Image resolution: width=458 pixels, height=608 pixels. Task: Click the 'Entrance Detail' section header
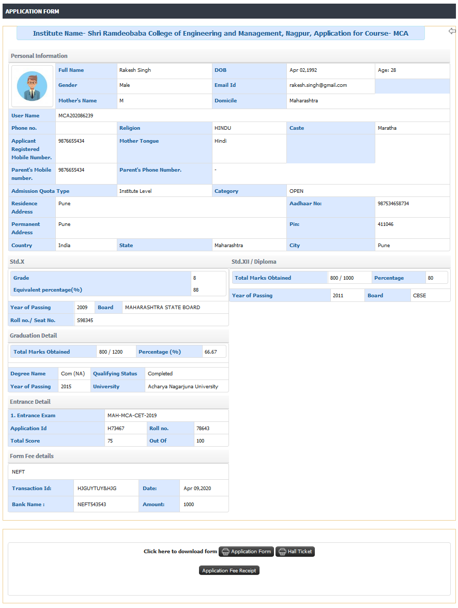[x=30, y=402]
